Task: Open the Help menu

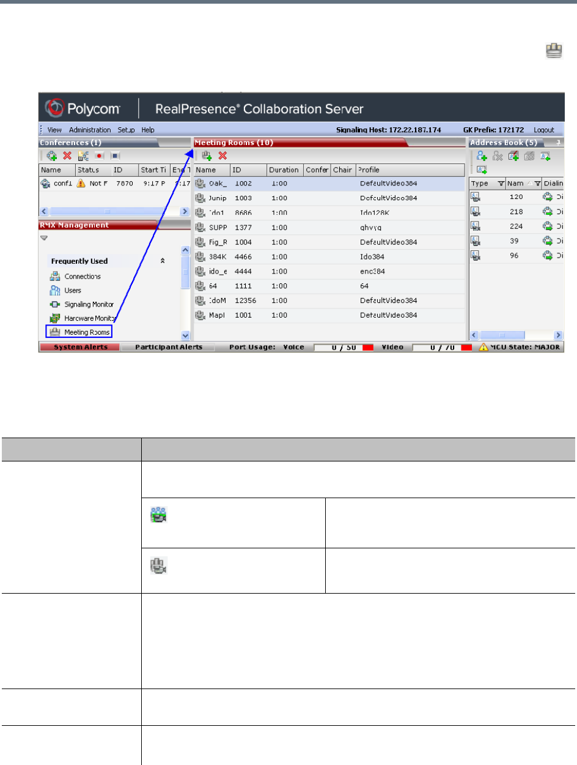Action: [148, 130]
